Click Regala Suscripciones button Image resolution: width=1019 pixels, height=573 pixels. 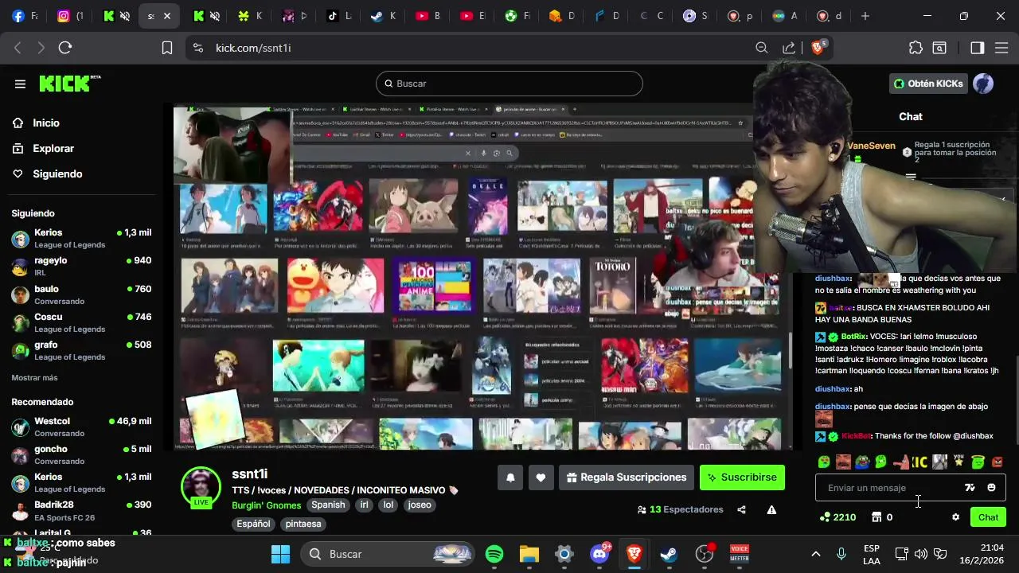627,477
